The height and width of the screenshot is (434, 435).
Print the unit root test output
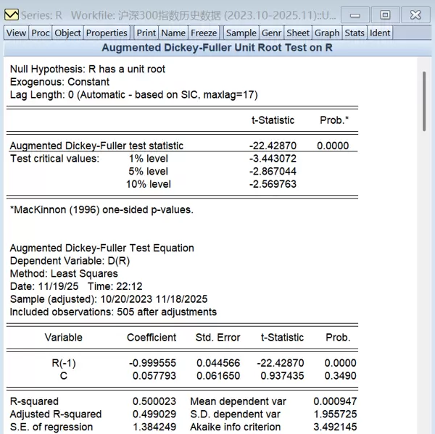click(146, 33)
